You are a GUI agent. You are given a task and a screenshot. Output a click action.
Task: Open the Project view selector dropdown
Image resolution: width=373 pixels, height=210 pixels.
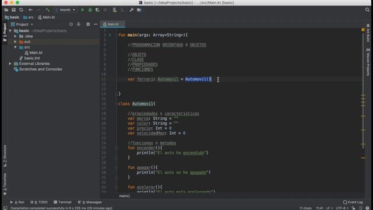tap(22, 24)
